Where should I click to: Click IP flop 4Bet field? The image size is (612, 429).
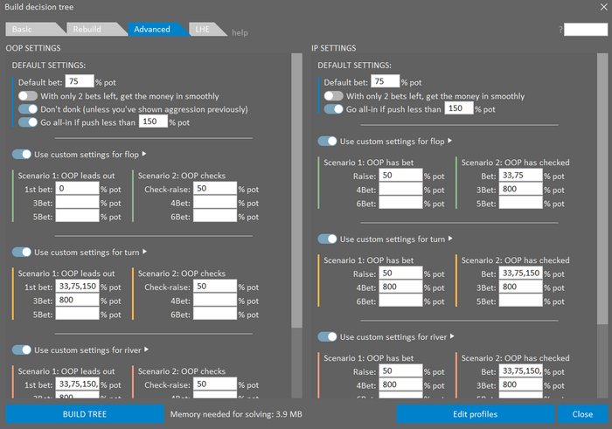pos(400,189)
